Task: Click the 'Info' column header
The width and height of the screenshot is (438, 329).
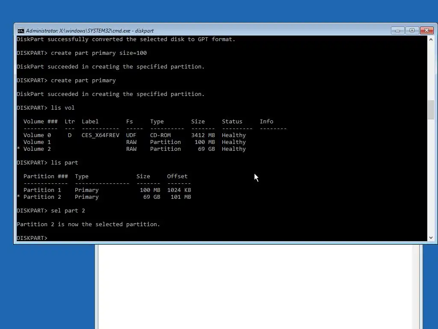Action: coord(266,121)
